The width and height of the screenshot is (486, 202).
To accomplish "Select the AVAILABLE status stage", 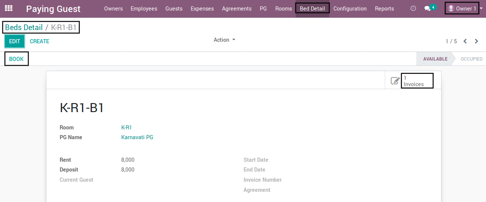I will coord(435,59).
